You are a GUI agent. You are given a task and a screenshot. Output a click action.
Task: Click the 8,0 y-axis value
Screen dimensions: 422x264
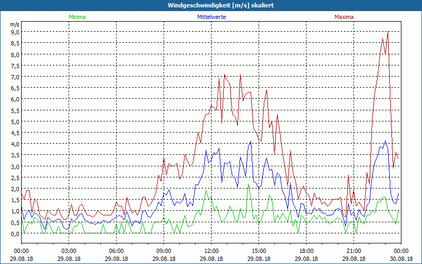(x=15, y=54)
